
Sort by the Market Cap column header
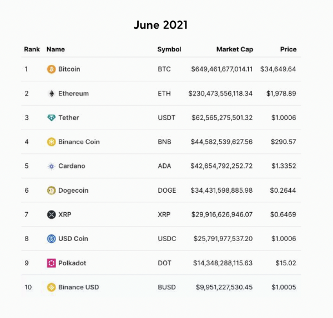pos(235,49)
